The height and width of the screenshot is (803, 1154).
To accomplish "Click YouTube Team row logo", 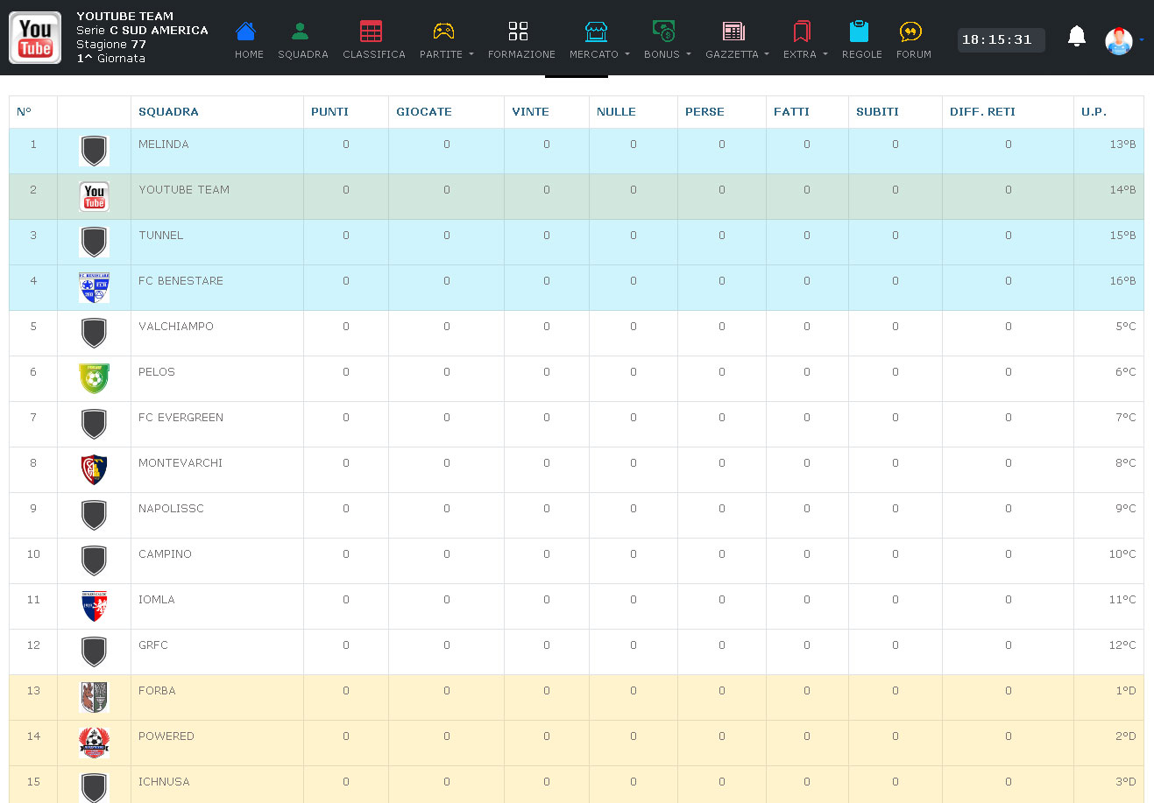I will 94,196.
